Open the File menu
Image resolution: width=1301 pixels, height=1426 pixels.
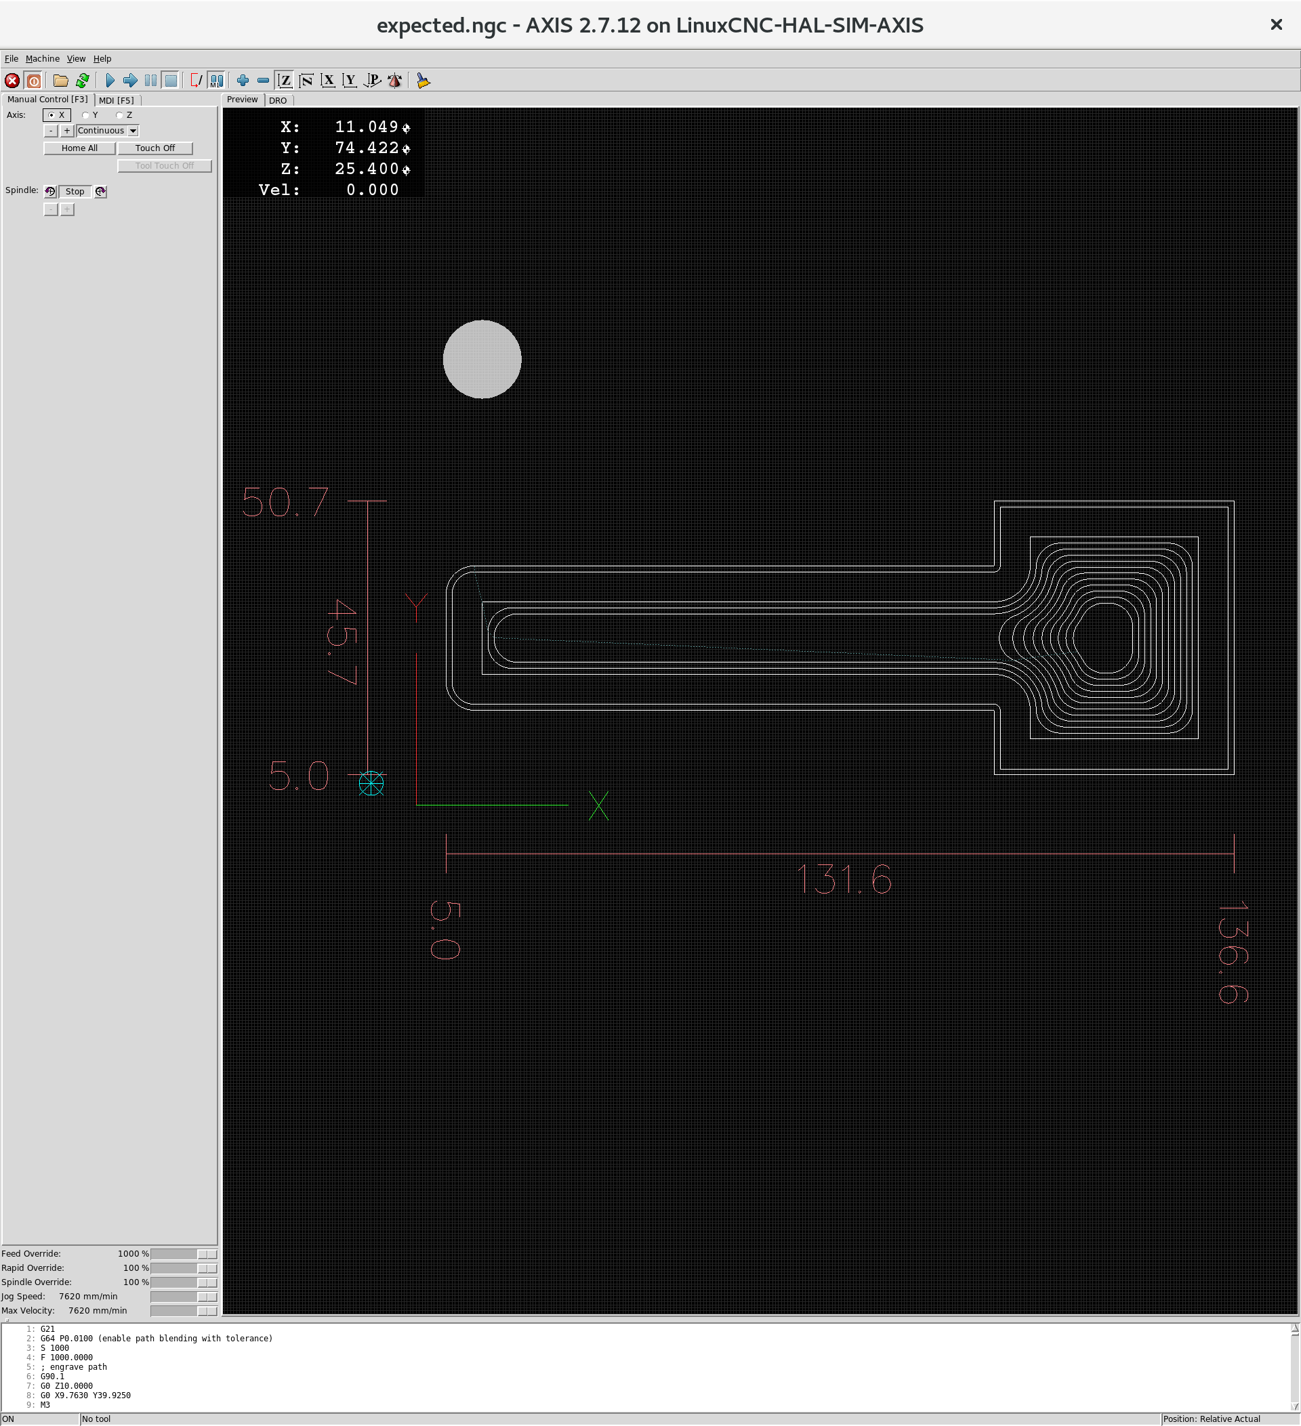point(12,59)
